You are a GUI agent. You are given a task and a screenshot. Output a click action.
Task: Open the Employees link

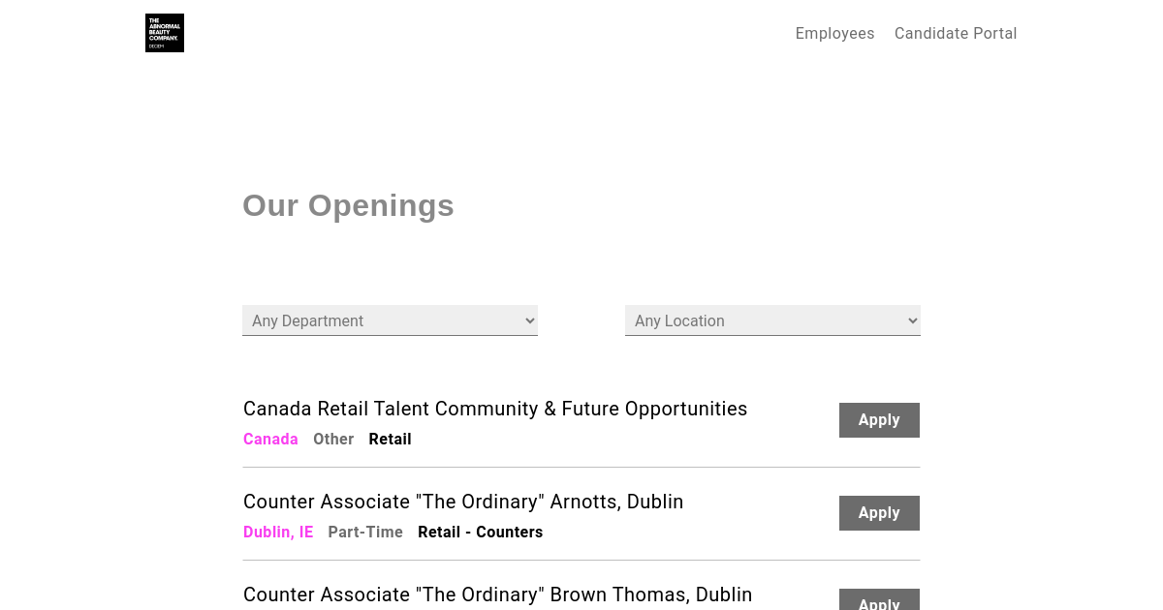[x=834, y=34]
